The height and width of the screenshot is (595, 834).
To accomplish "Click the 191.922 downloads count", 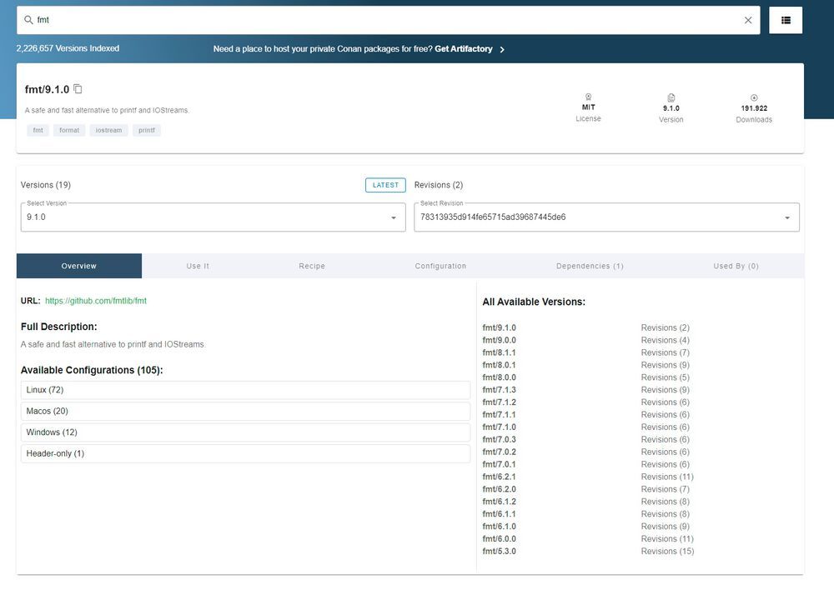I will (754, 108).
